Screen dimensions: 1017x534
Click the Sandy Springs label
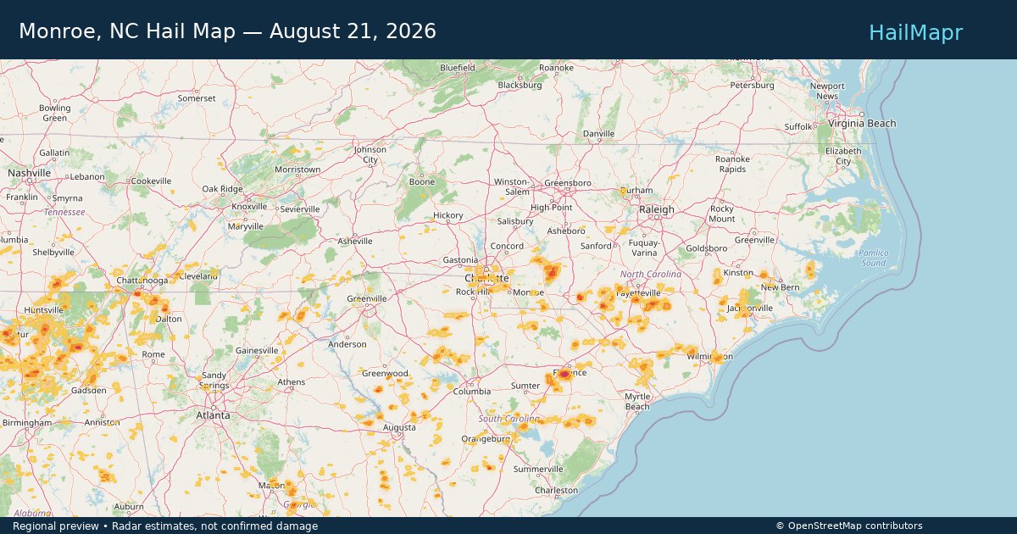click(214, 381)
